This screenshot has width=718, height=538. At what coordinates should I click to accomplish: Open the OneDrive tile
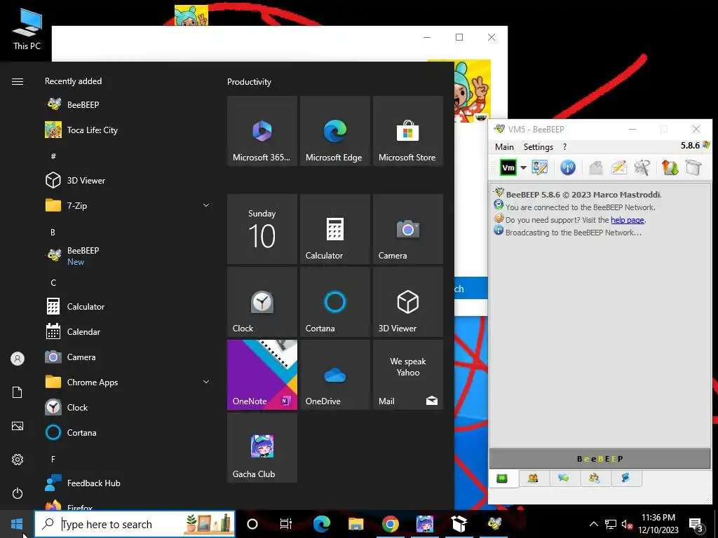pos(334,375)
